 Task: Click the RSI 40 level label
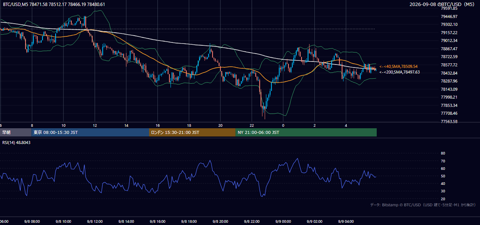(443, 183)
